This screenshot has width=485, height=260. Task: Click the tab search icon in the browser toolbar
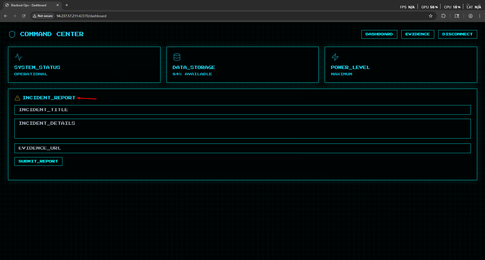(x=457, y=16)
